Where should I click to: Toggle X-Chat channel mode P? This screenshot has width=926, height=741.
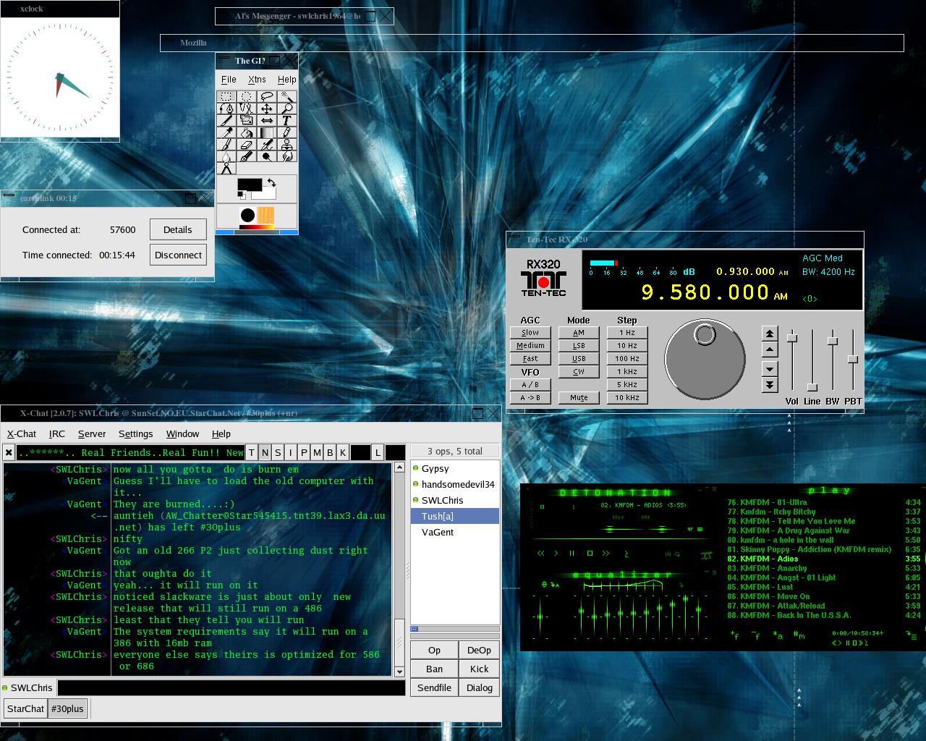click(x=304, y=452)
